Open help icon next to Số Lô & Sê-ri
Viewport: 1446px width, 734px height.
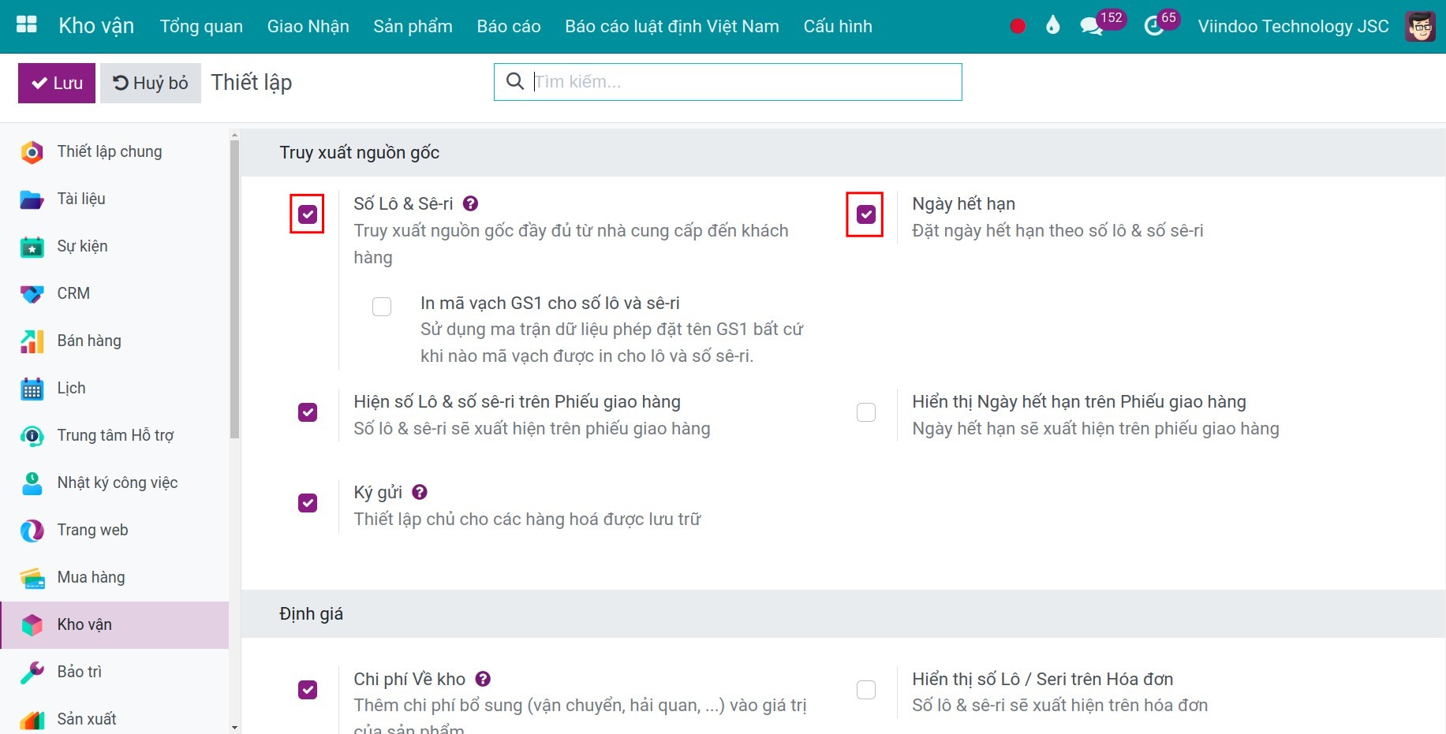pyautogui.click(x=470, y=203)
